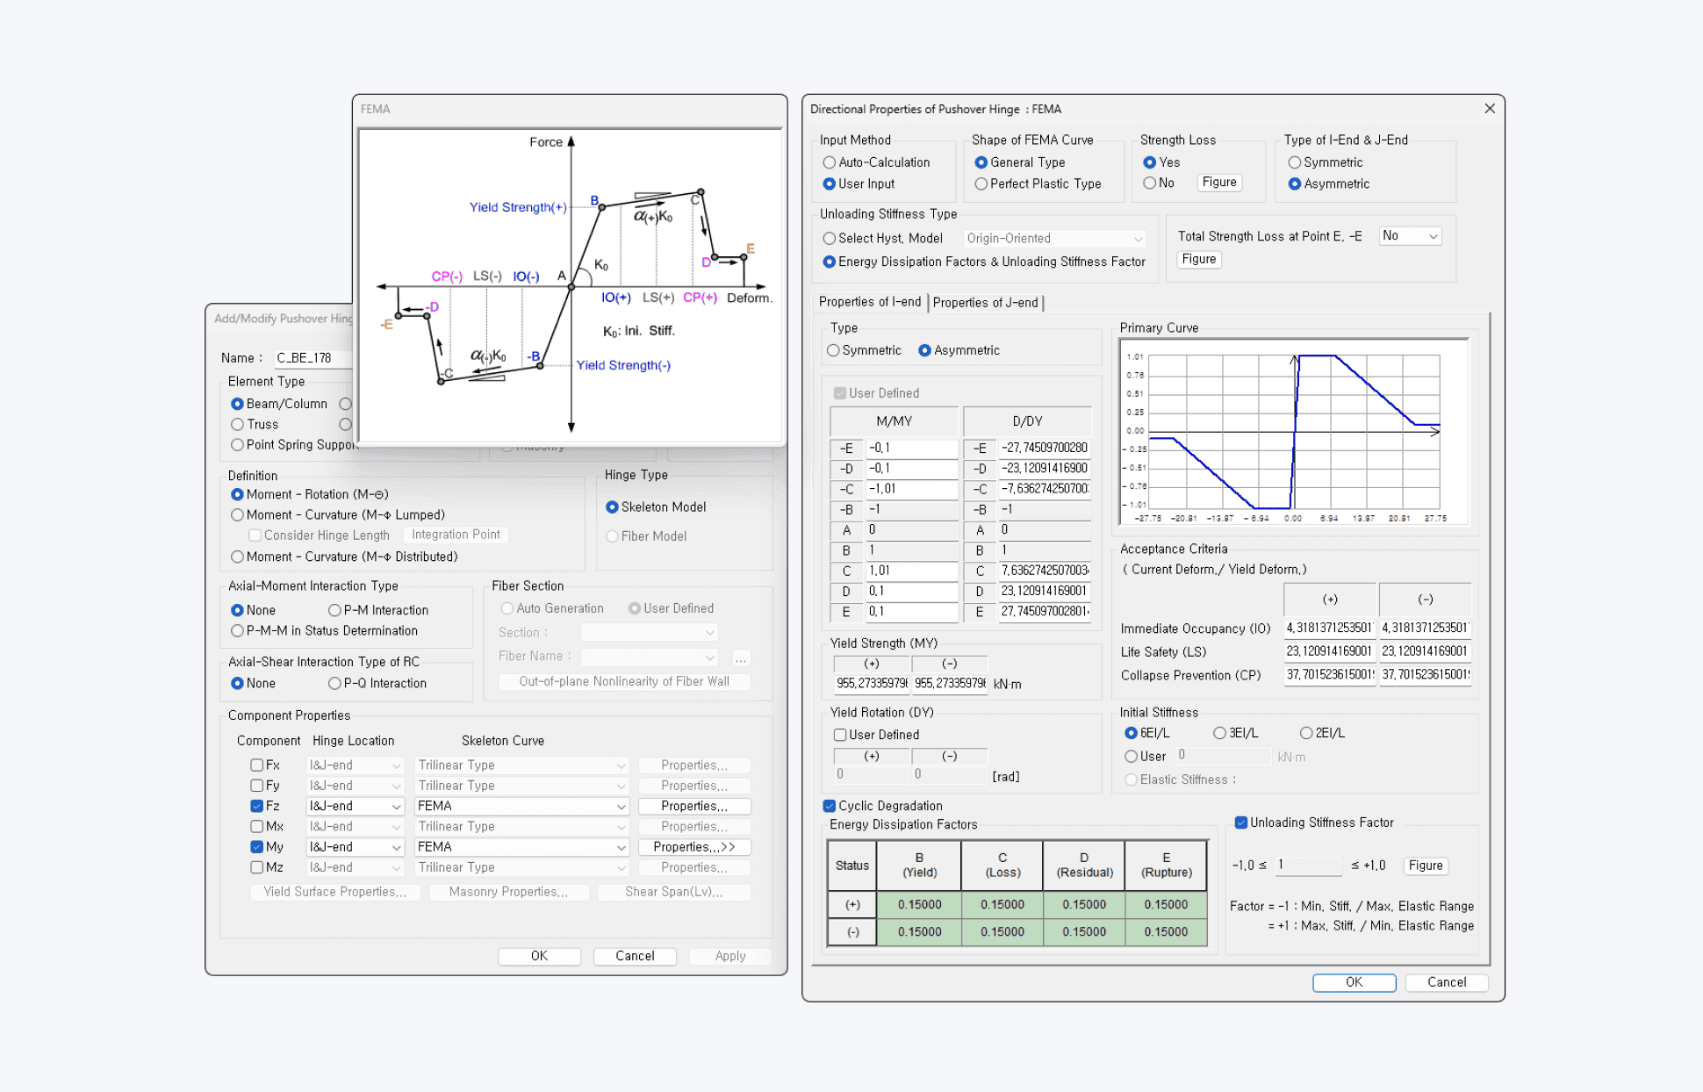Image resolution: width=1703 pixels, height=1092 pixels.
Task: Open My Properties button
Action: [693, 847]
